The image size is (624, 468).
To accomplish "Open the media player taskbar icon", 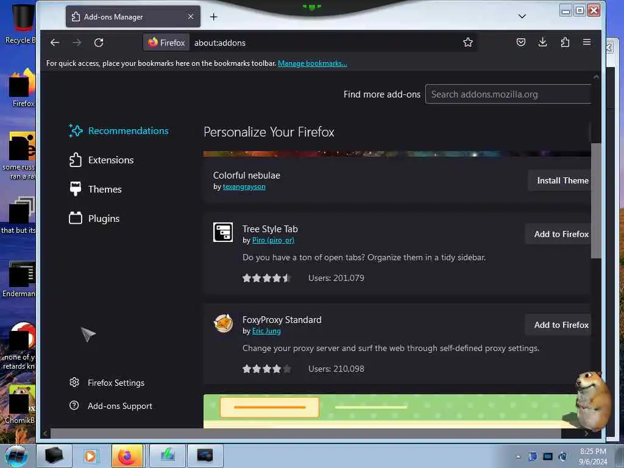I will tap(90, 456).
